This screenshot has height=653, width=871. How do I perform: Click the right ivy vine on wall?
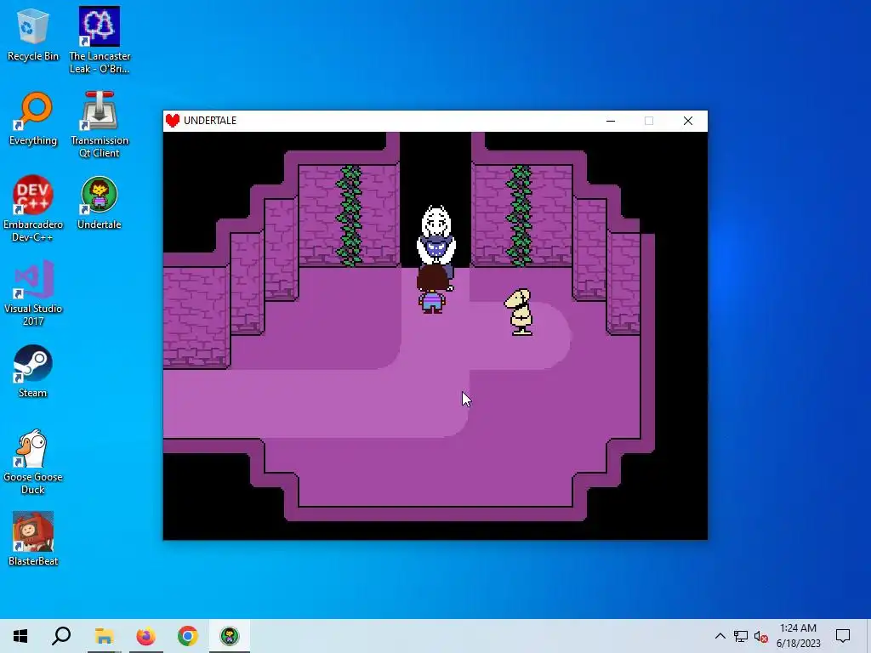(520, 215)
